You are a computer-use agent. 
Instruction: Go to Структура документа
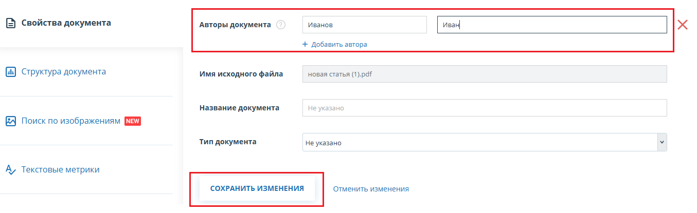click(63, 72)
